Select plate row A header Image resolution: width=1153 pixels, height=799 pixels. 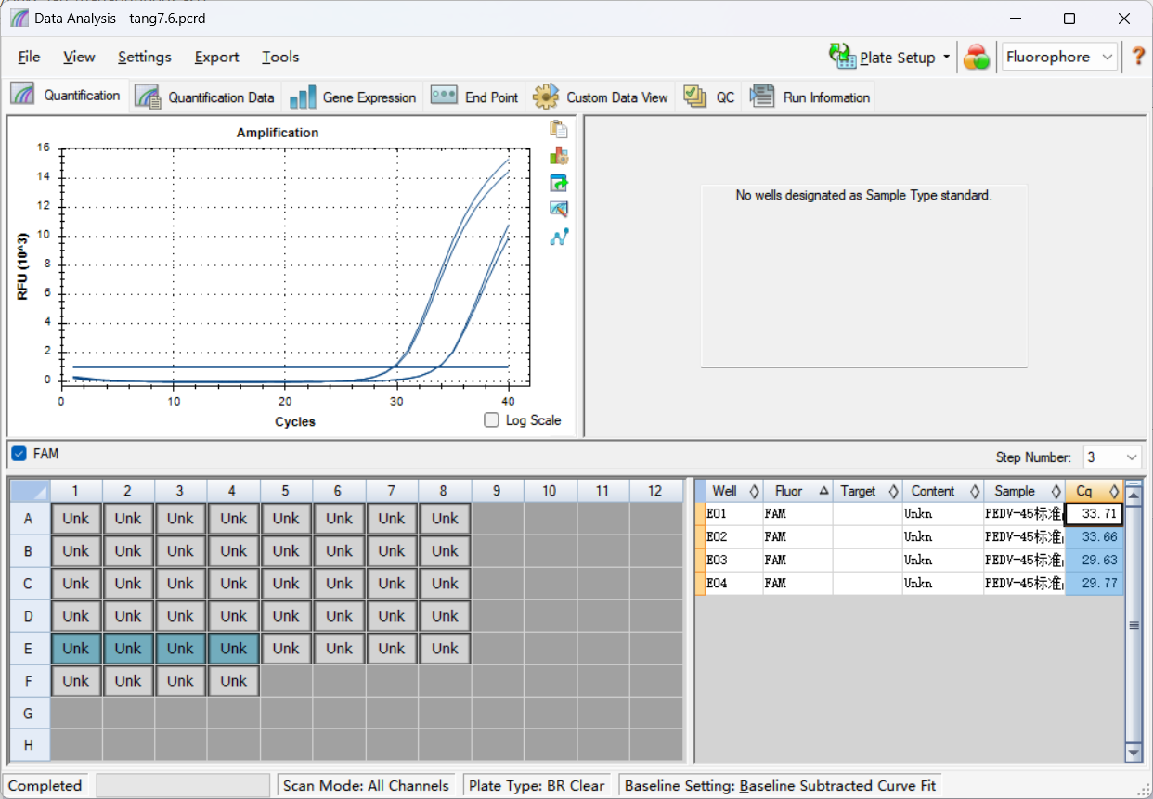tap(28, 519)
